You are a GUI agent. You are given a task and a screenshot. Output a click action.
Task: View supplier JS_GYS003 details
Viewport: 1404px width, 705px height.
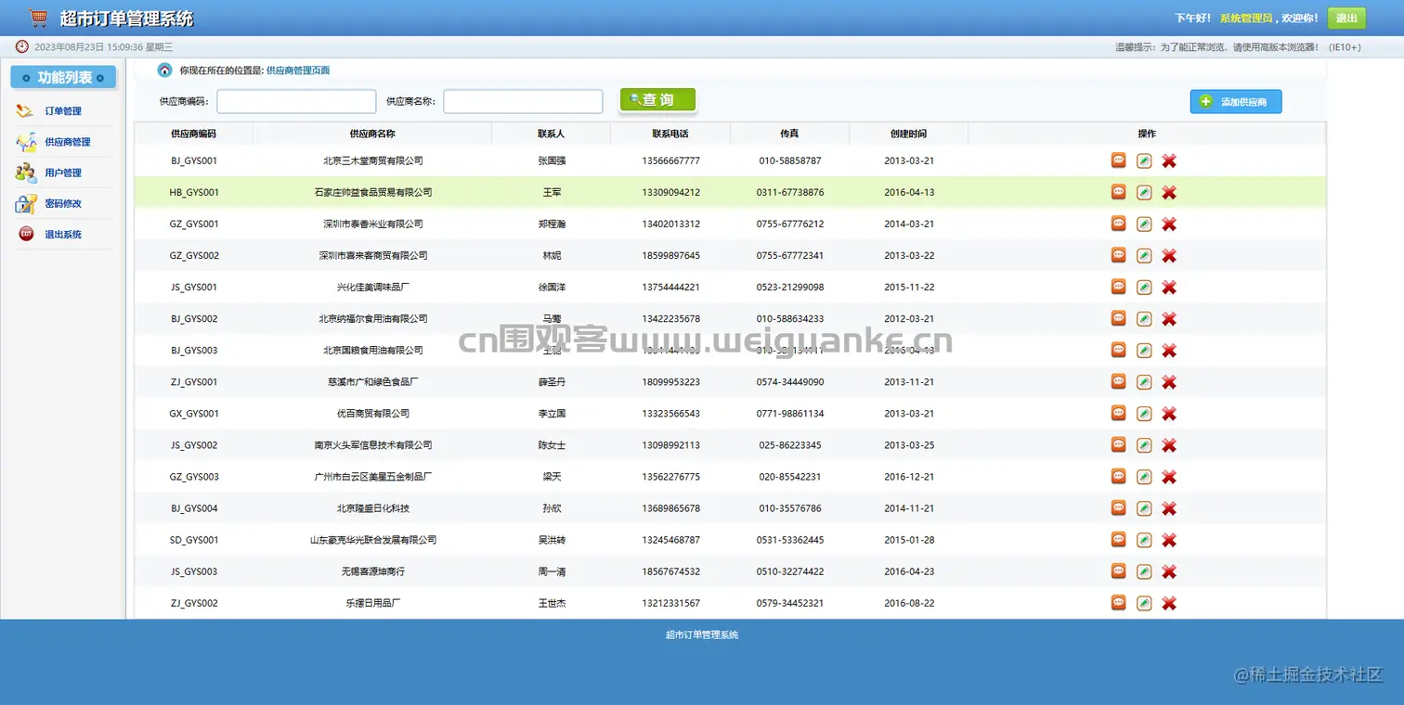click(x=1119, y=570)
